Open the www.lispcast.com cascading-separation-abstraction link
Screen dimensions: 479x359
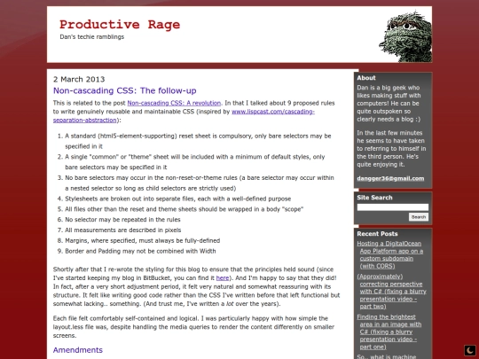(x=184, y=116)
